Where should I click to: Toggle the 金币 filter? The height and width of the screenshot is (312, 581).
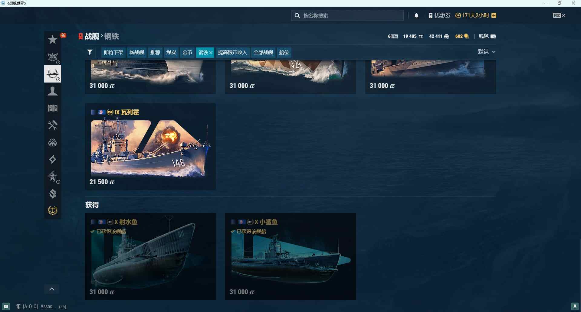point(187,53)
